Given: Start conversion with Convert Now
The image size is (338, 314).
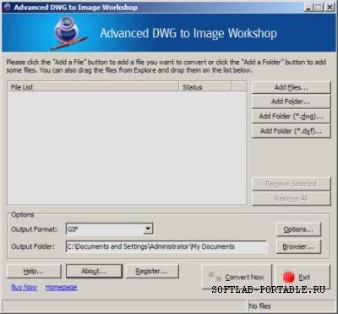Looking at the screenshot, I should coord(237,277).
